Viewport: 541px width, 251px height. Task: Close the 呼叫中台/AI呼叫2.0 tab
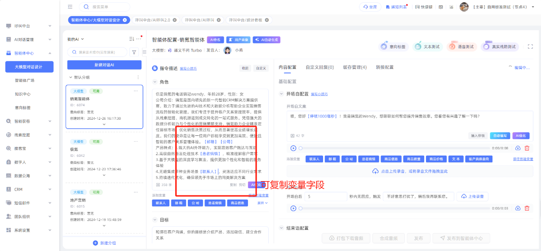coord(175,20)
